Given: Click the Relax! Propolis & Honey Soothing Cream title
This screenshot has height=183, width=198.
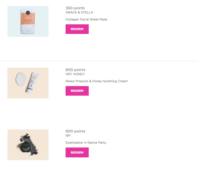Looking at the screenshot, I should 96,81.
